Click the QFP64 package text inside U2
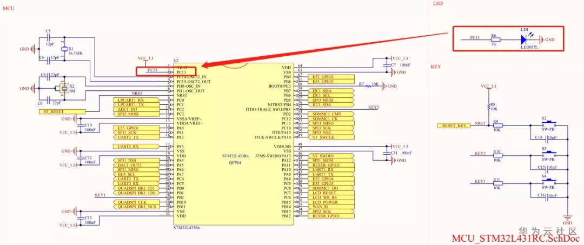This screenshot has height=245, width=584. (x=235, y=162)
